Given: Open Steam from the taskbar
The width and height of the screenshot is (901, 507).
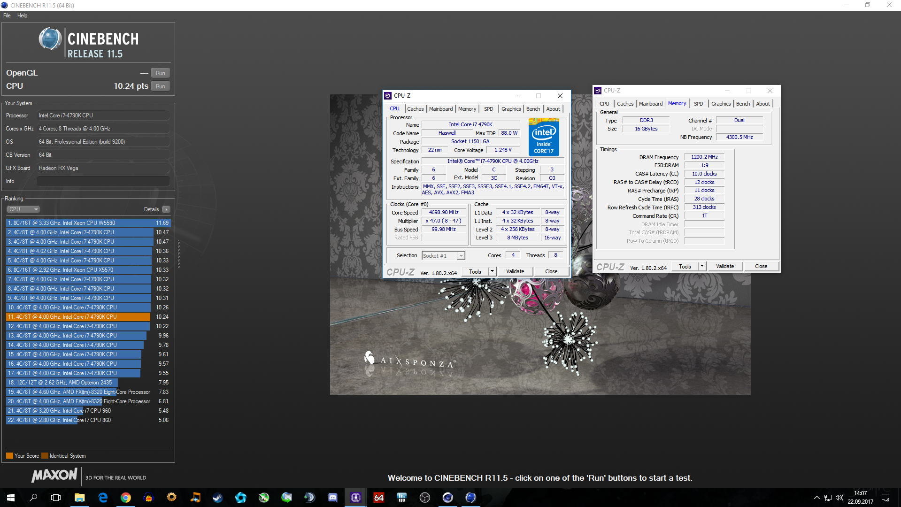Looking at the screenshot, I should click(217, 497).
